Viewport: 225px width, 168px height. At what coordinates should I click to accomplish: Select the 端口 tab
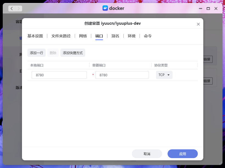(99, 36)
